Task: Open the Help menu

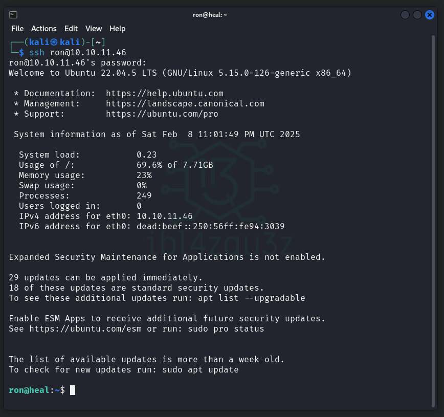Action: coord(117,29)
